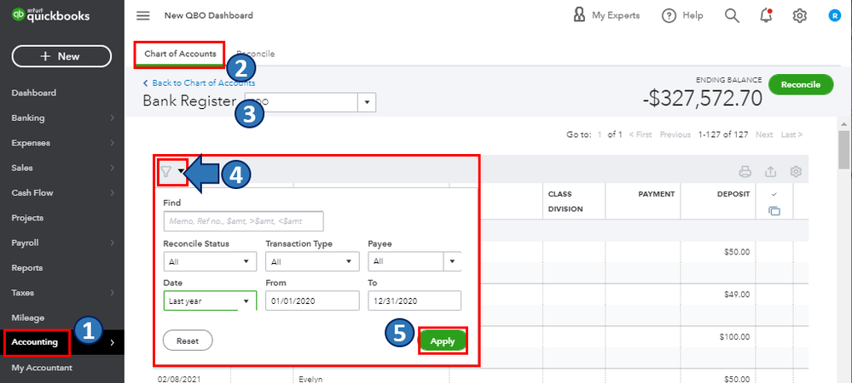Go to the Last page link
The image size is (852, 383).
(x=791, y=134)
